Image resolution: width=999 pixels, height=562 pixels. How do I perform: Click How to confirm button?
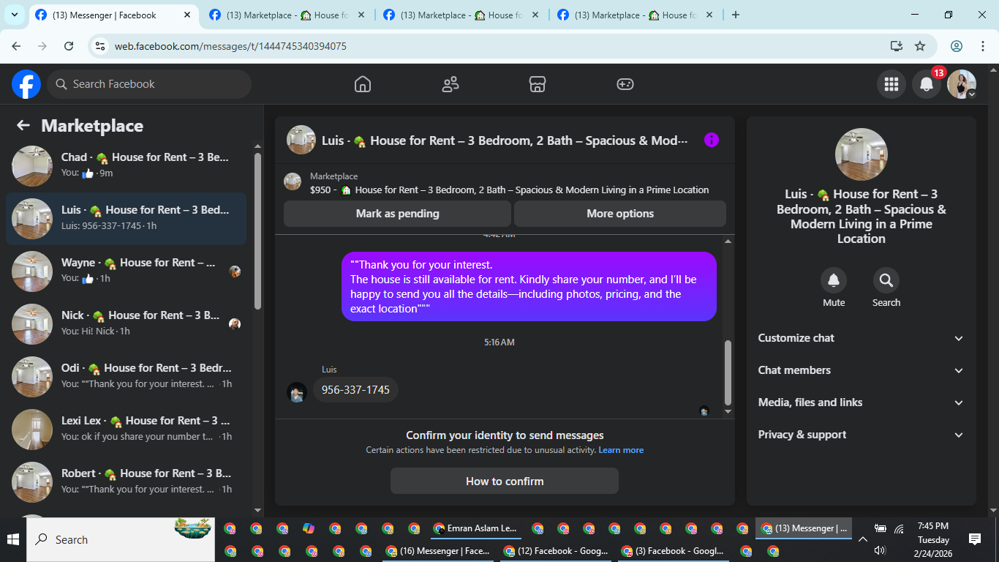pos(505,482)
